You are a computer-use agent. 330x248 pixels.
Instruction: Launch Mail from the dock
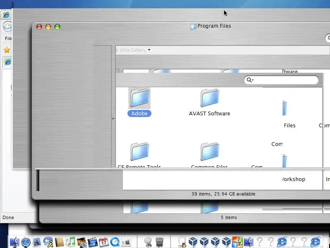click(37, 242)
